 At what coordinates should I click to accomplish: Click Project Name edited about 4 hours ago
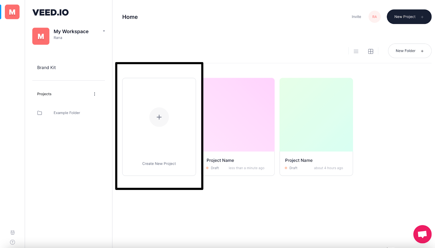tap(299, 160)
